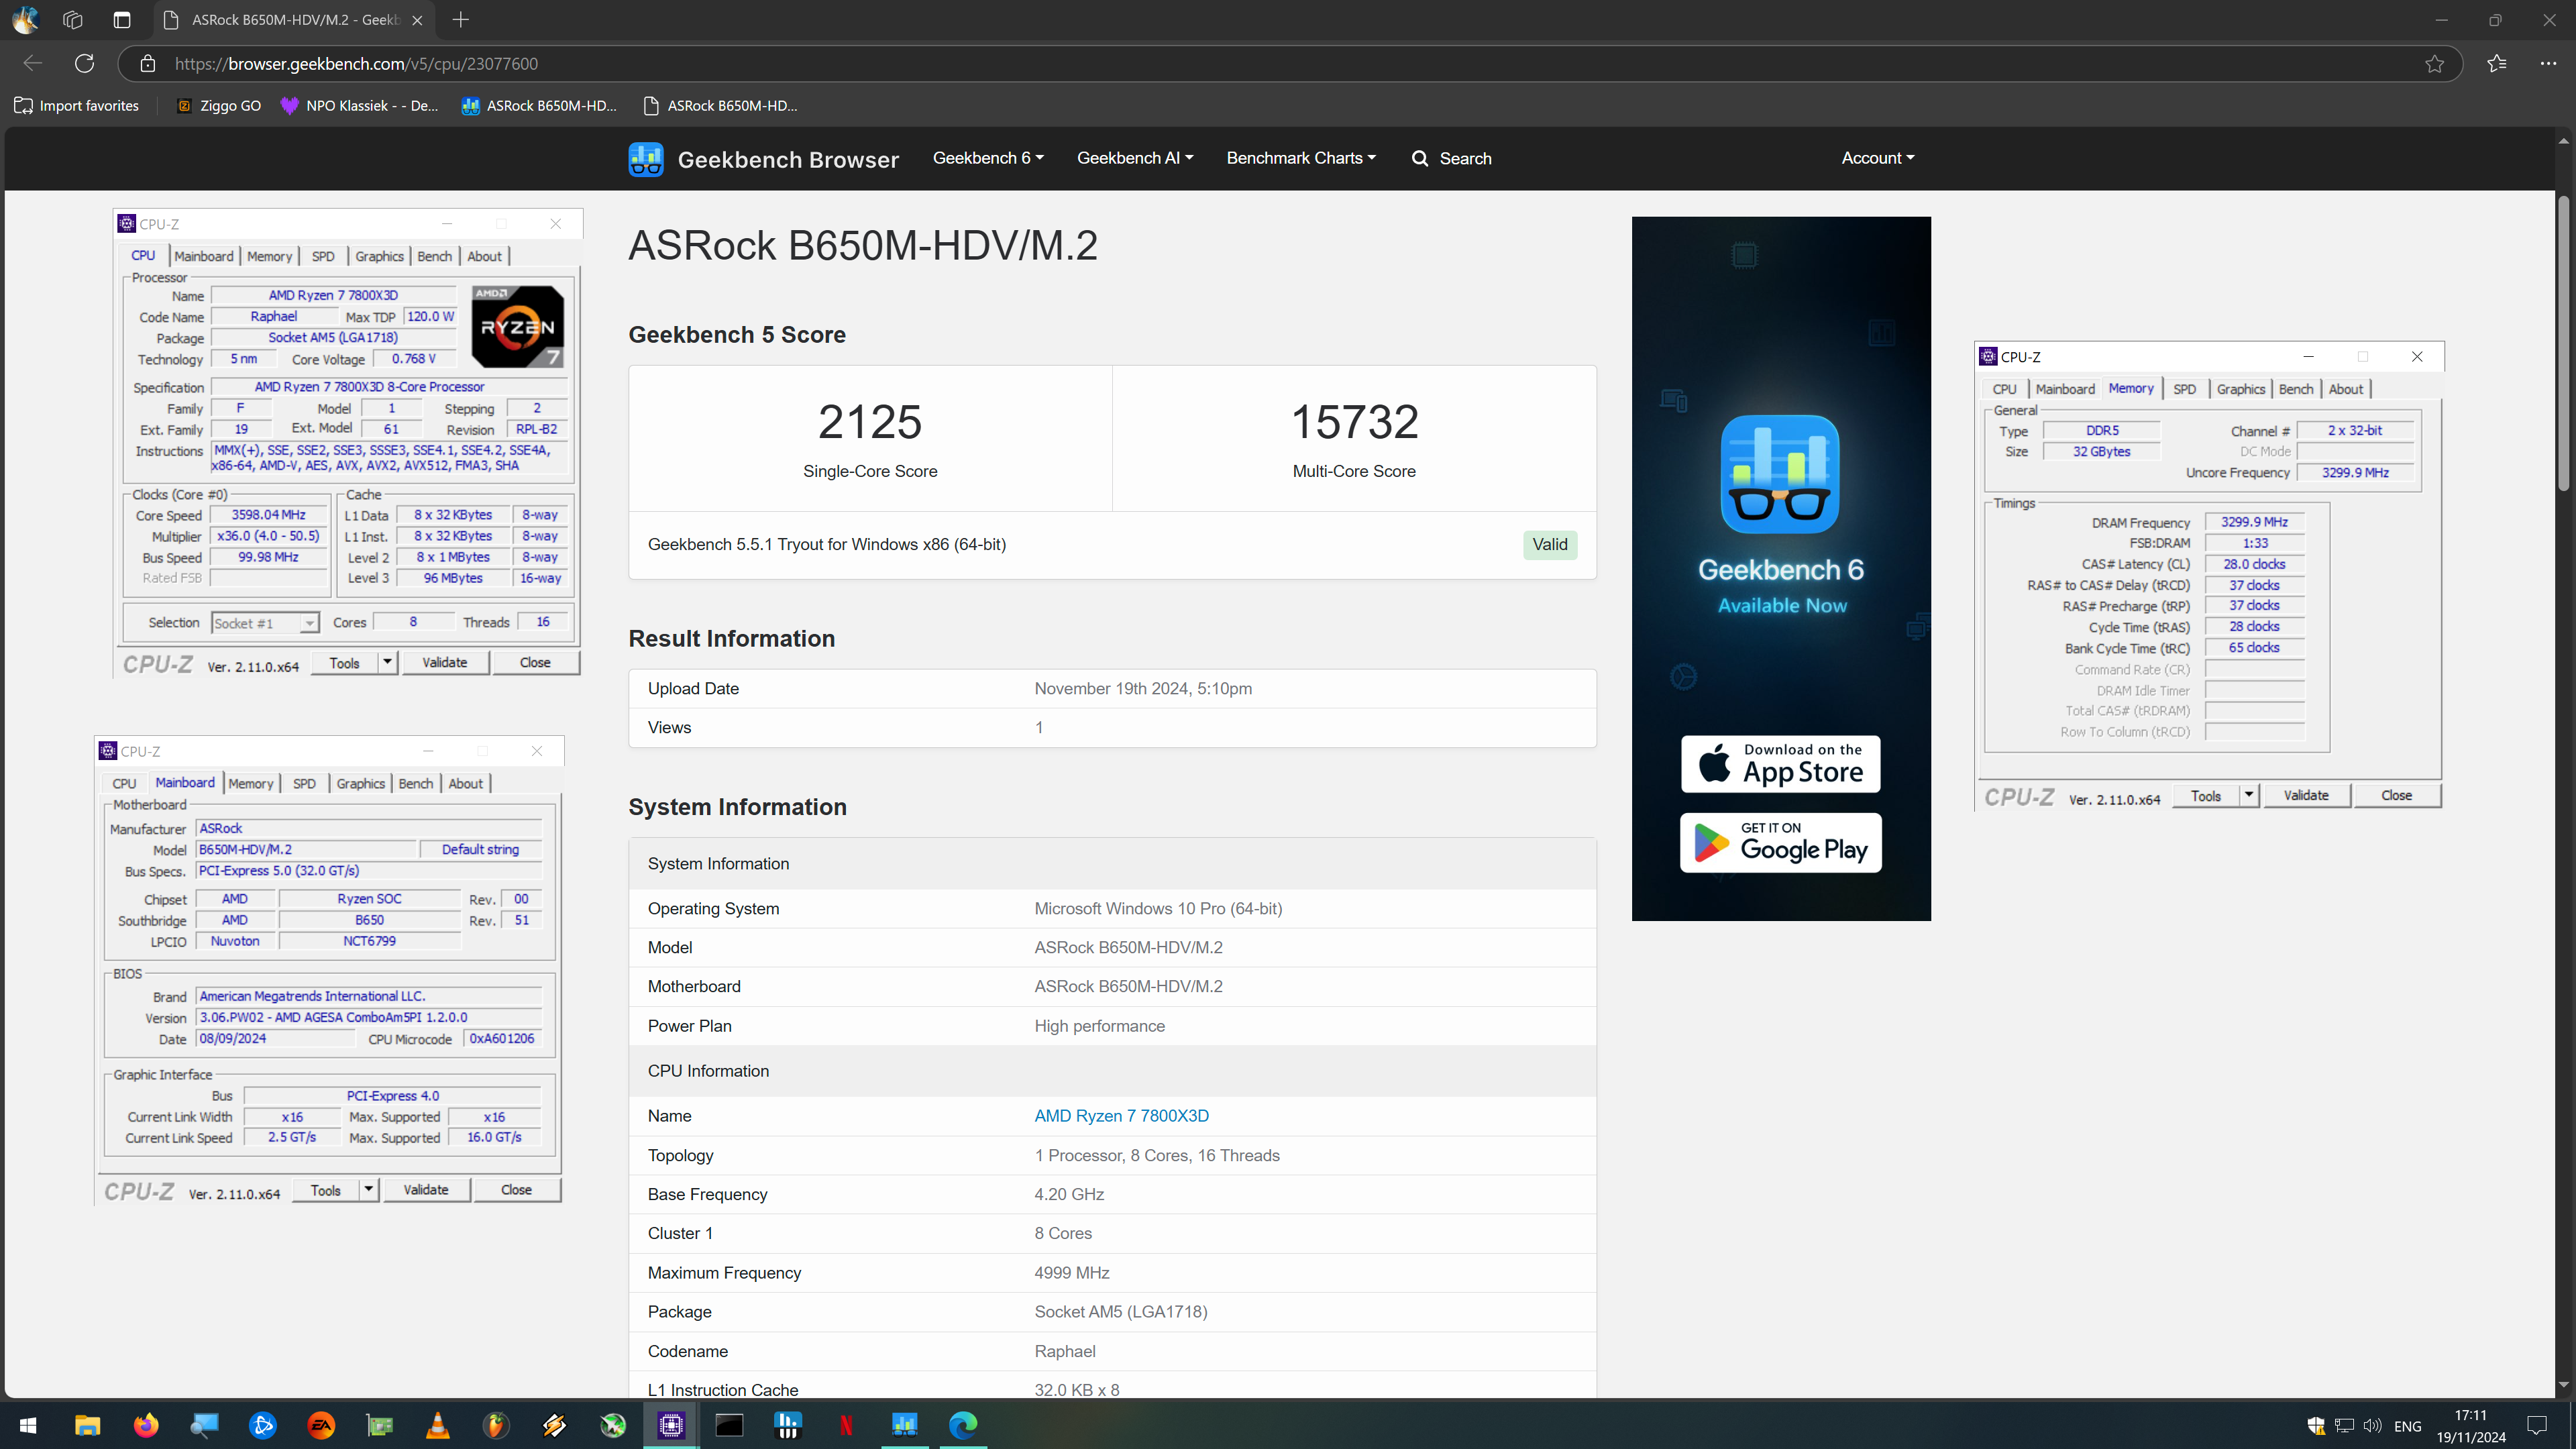
Task: Open the Ziggo GO bookmark
Action: click(219, 106)
